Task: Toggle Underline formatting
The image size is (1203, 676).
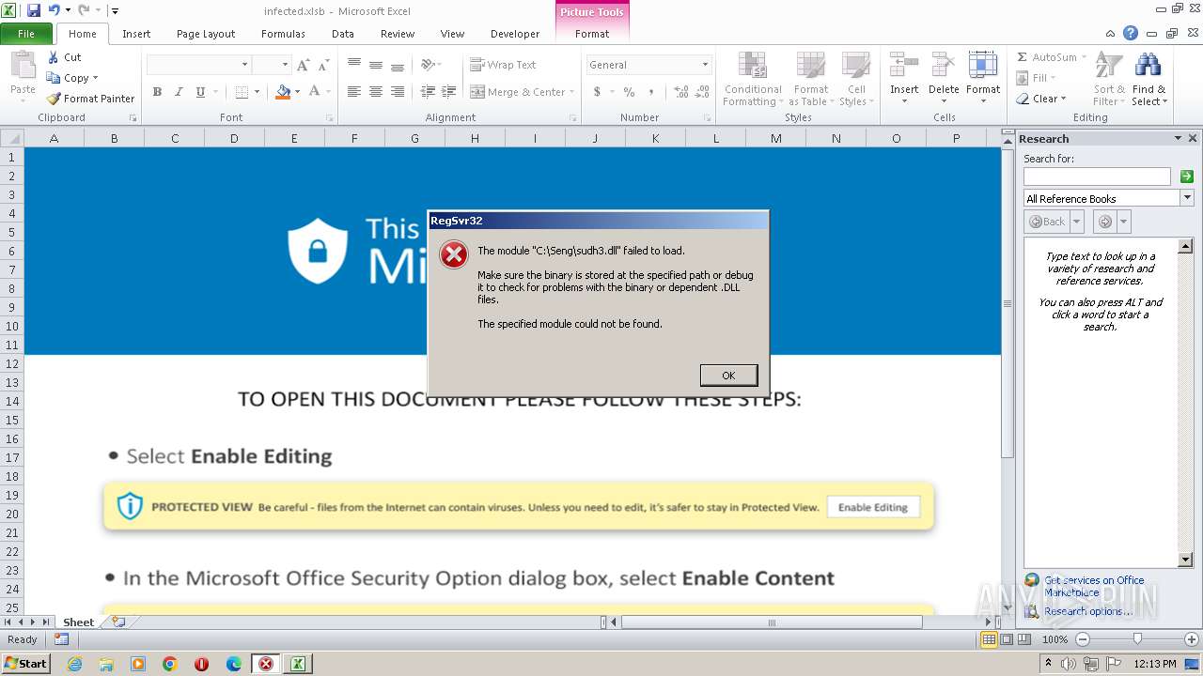Action: (x=199, y=92)
